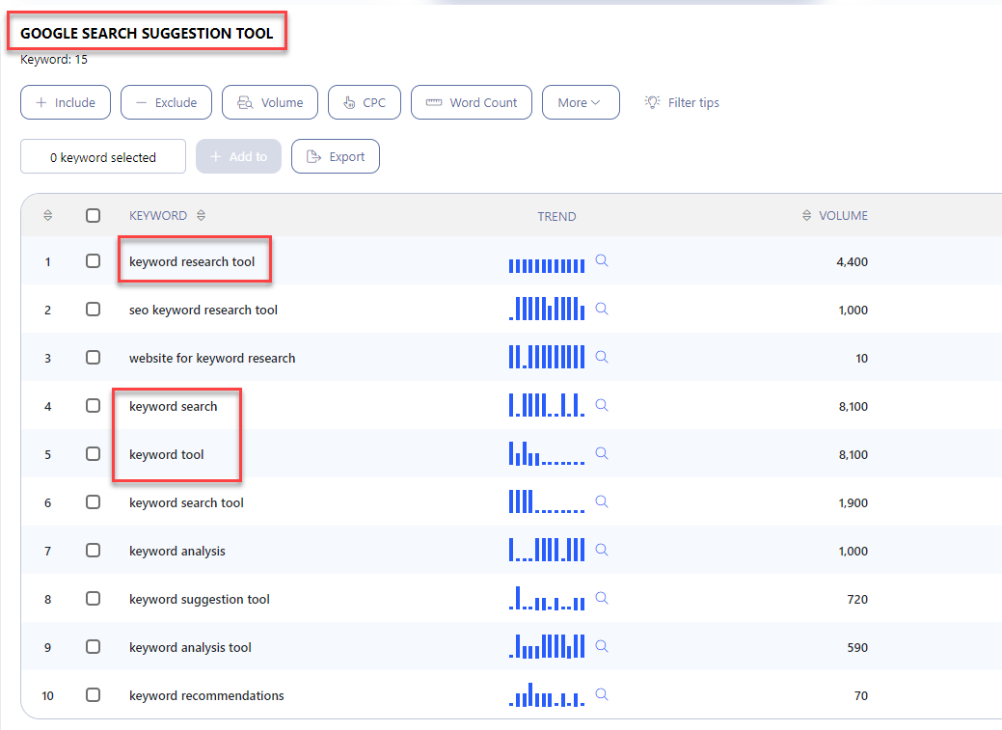The width and height of the screenshot is (1002, 730).
Task: Sort by the KEYWORD column arrows
Action: click(201, 215)
